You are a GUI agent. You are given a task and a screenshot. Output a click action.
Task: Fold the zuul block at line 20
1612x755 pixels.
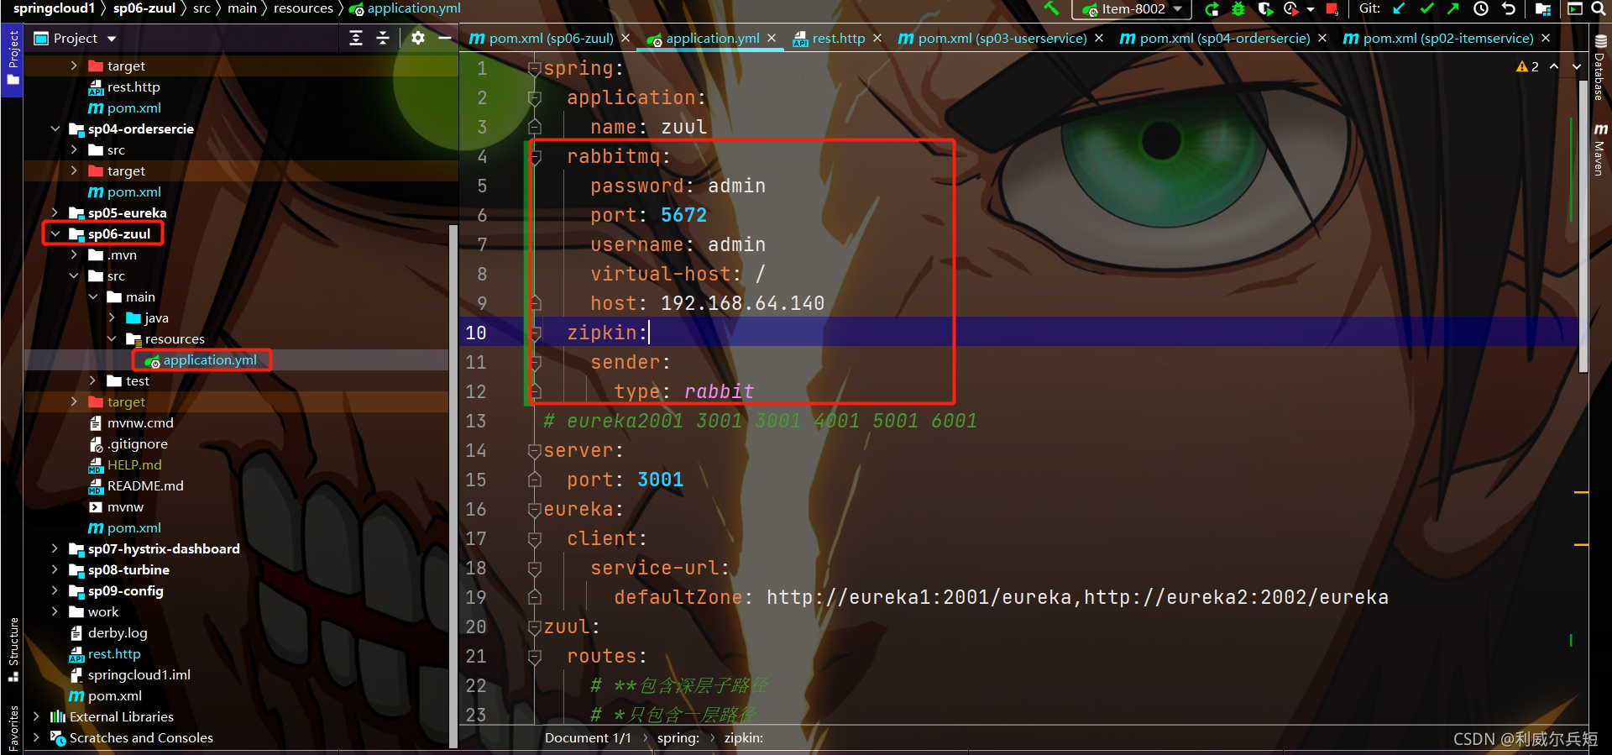535,627
